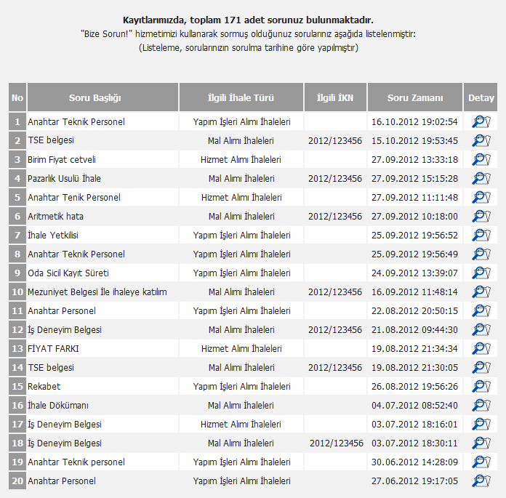Open detail icon for row 8 Anahtar Teknik Personel
This screenshot has width=506, height=498.
481,254
